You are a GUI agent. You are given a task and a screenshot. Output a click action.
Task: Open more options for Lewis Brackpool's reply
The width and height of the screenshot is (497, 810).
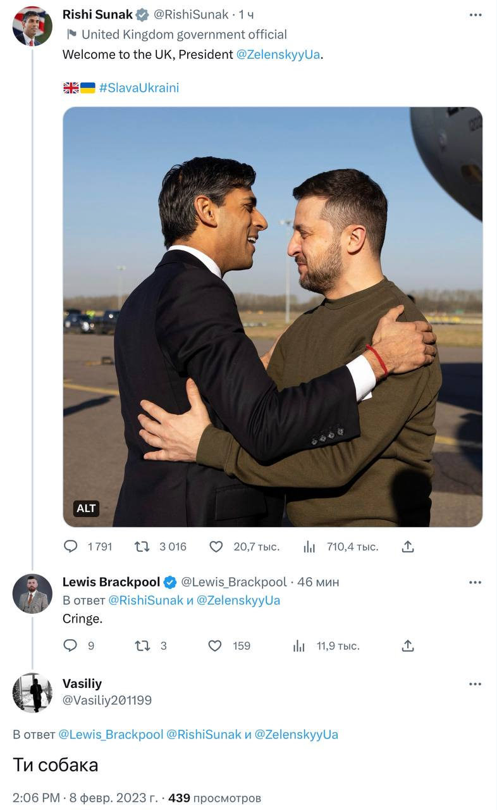coord(475,582)
